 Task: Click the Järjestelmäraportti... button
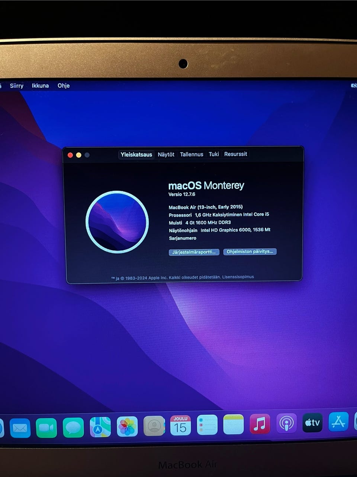pos(194,252)
